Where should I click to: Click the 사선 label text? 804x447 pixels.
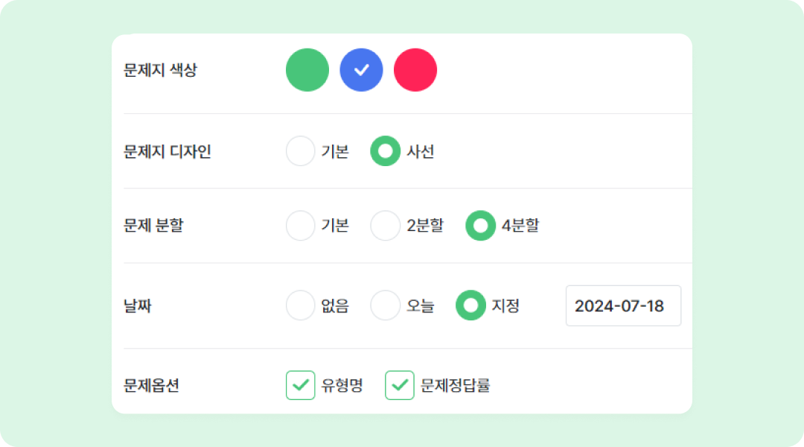[x=421, y=152]
